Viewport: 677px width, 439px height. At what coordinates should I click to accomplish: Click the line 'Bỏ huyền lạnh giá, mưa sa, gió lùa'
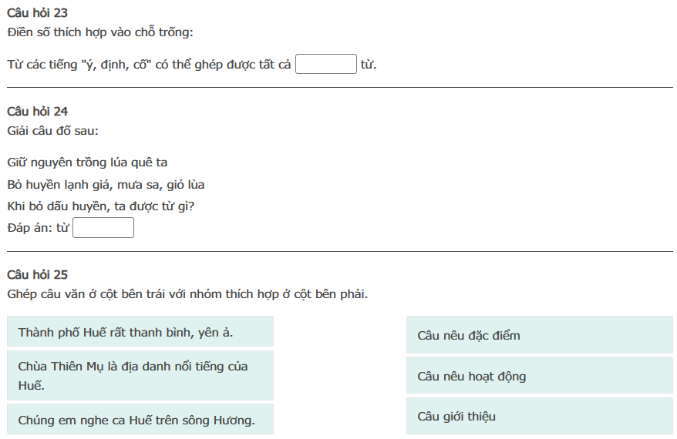(x=106, y=185)
